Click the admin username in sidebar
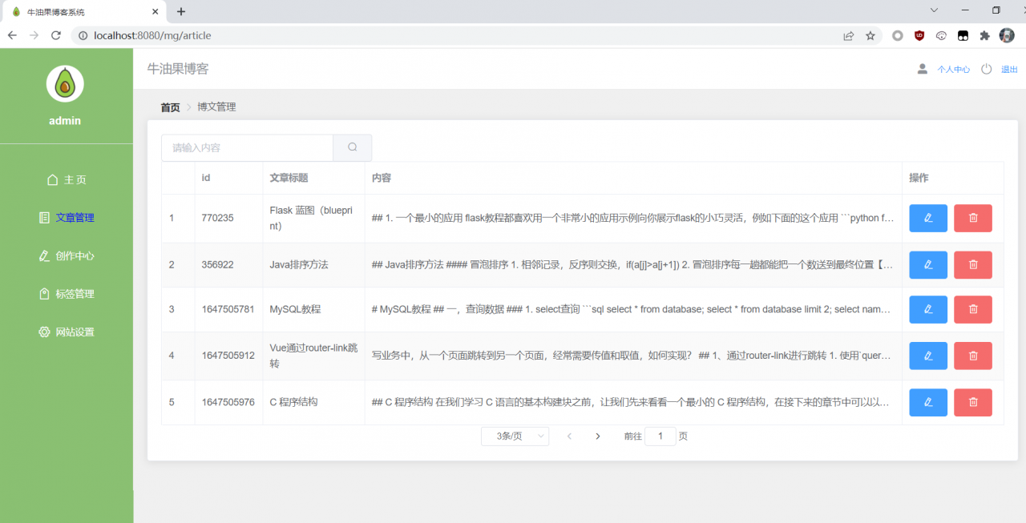This screenshot has width=1026, height=523. point(65,121)
